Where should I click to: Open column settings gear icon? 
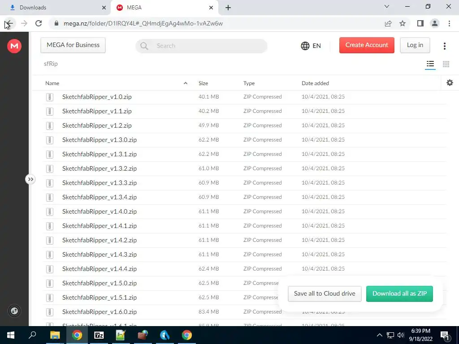pos(450,83)
